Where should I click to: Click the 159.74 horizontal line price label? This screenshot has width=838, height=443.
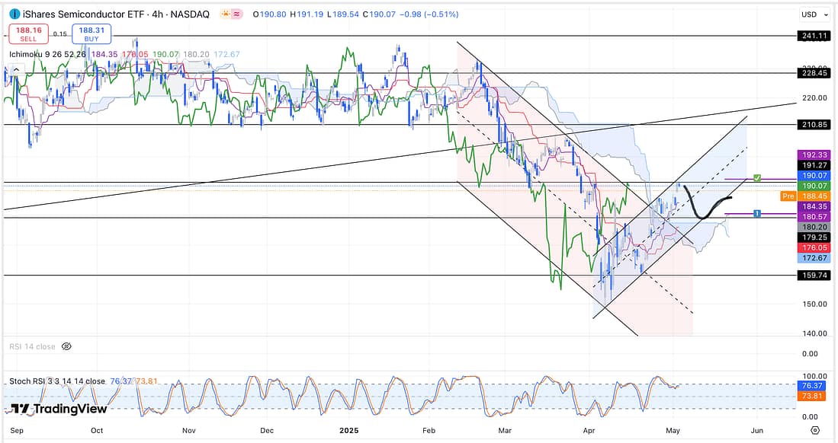(814, 276)
